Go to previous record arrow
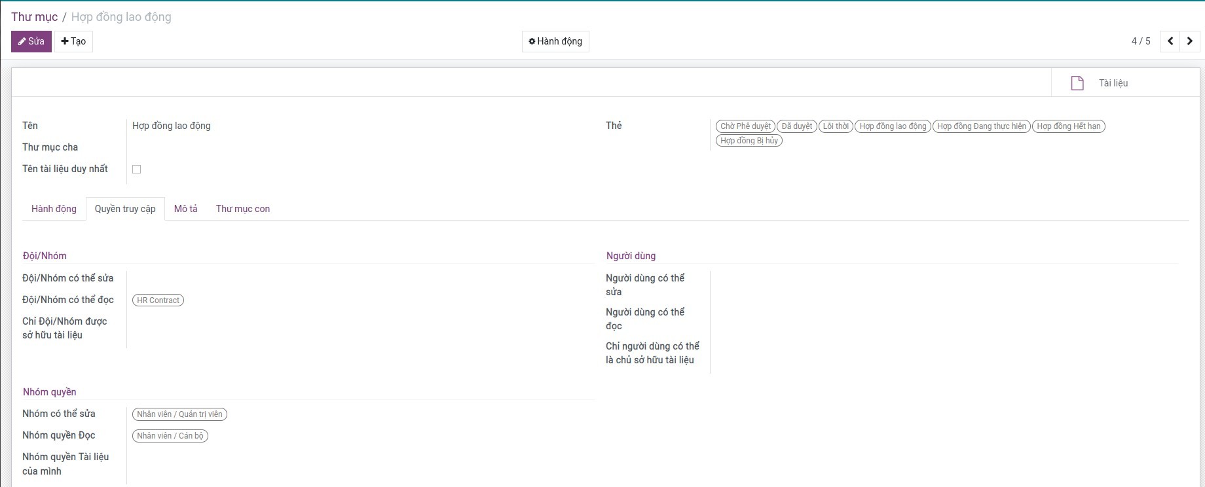 [x=1170, y=41]
